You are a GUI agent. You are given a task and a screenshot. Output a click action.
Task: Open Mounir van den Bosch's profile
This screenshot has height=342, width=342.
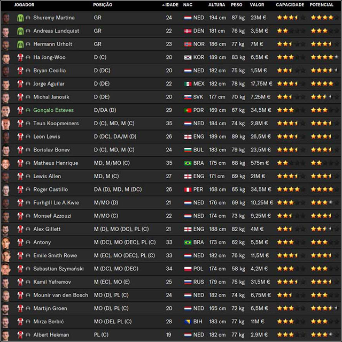coord(60,295)
